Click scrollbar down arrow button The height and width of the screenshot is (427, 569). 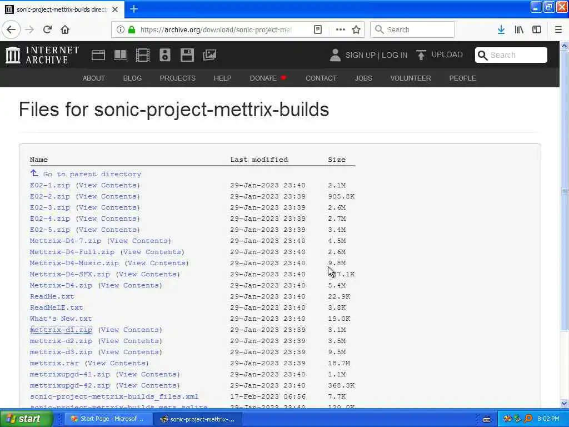564,403
